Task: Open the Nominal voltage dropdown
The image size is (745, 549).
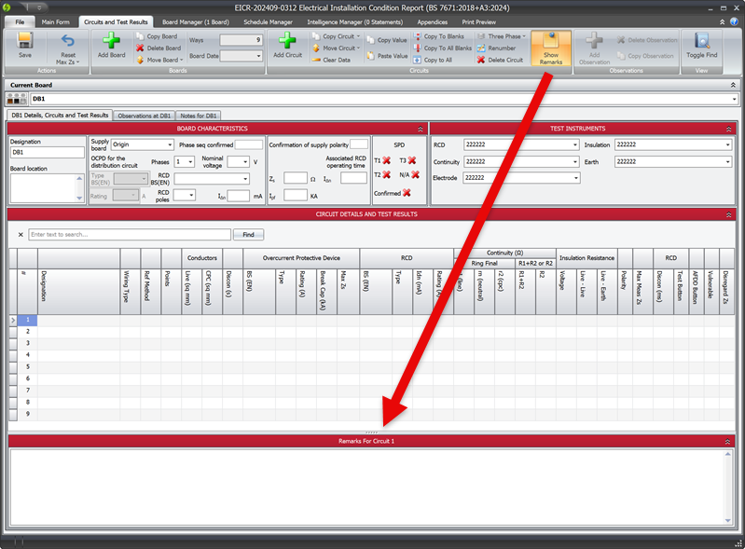Action: tap(245, 162)
